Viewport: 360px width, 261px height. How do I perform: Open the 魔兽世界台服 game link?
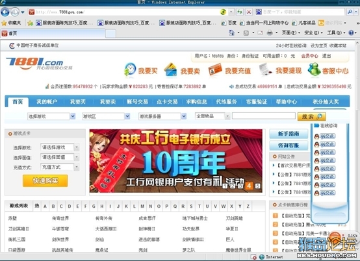point(238,250)
